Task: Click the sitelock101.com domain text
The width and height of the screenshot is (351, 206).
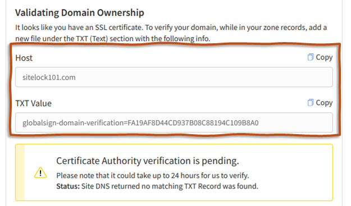Action: point(49,77)
